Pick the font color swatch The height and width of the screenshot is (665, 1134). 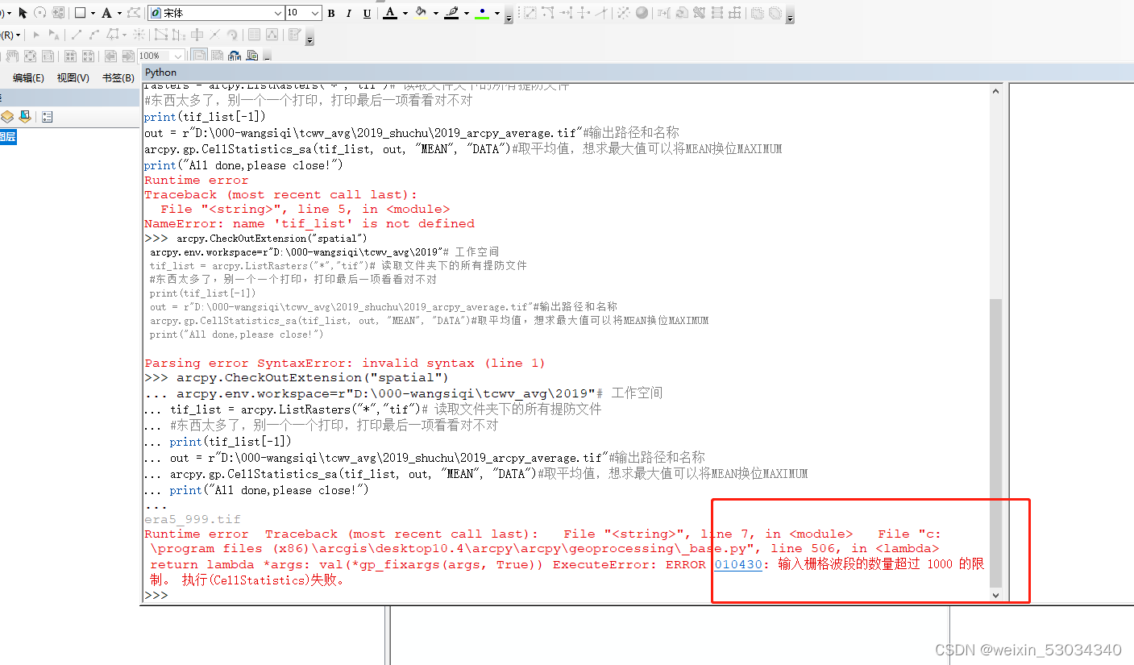[x=389, y=12]
